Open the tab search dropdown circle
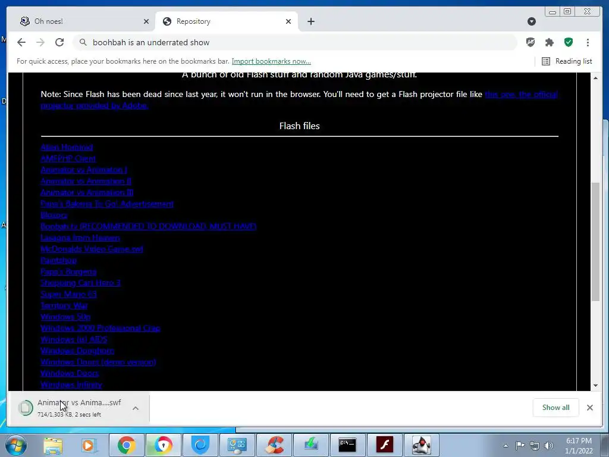 tap(532, 21)
